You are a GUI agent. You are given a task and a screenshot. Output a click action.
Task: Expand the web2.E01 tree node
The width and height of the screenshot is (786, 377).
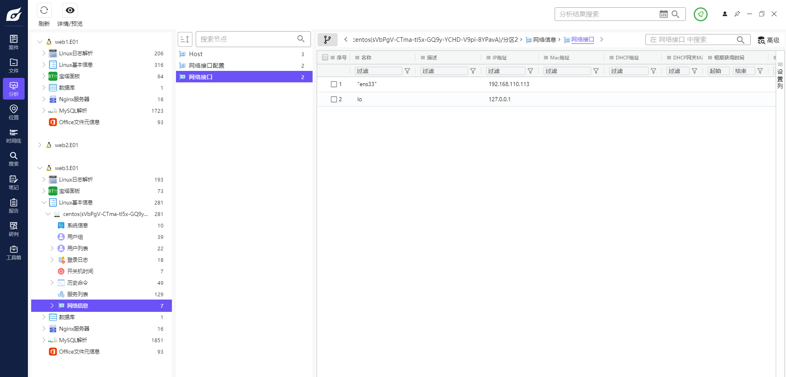[x=40, y=145]
